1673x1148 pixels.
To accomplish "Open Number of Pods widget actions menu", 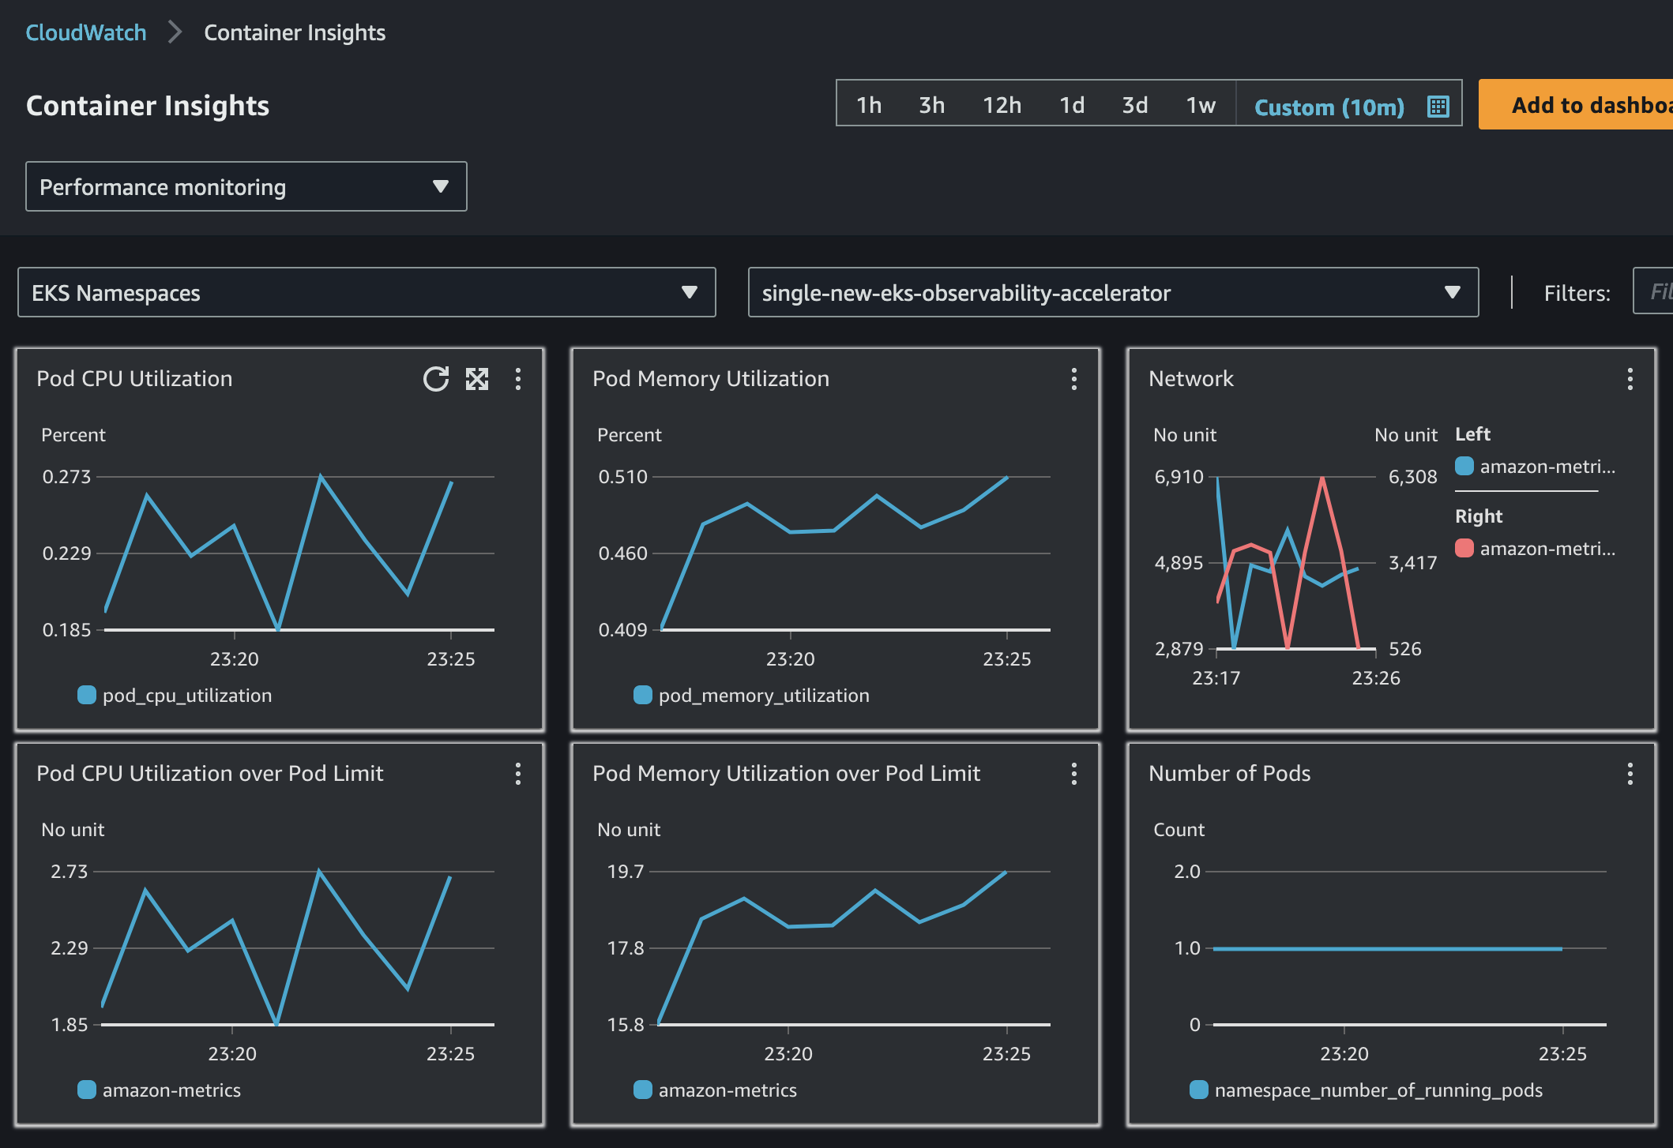I will [x=1630, y=774].
